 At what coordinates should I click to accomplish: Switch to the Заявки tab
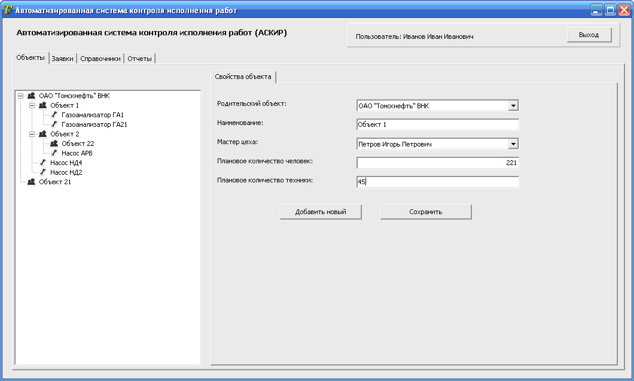tap(63, 59)
